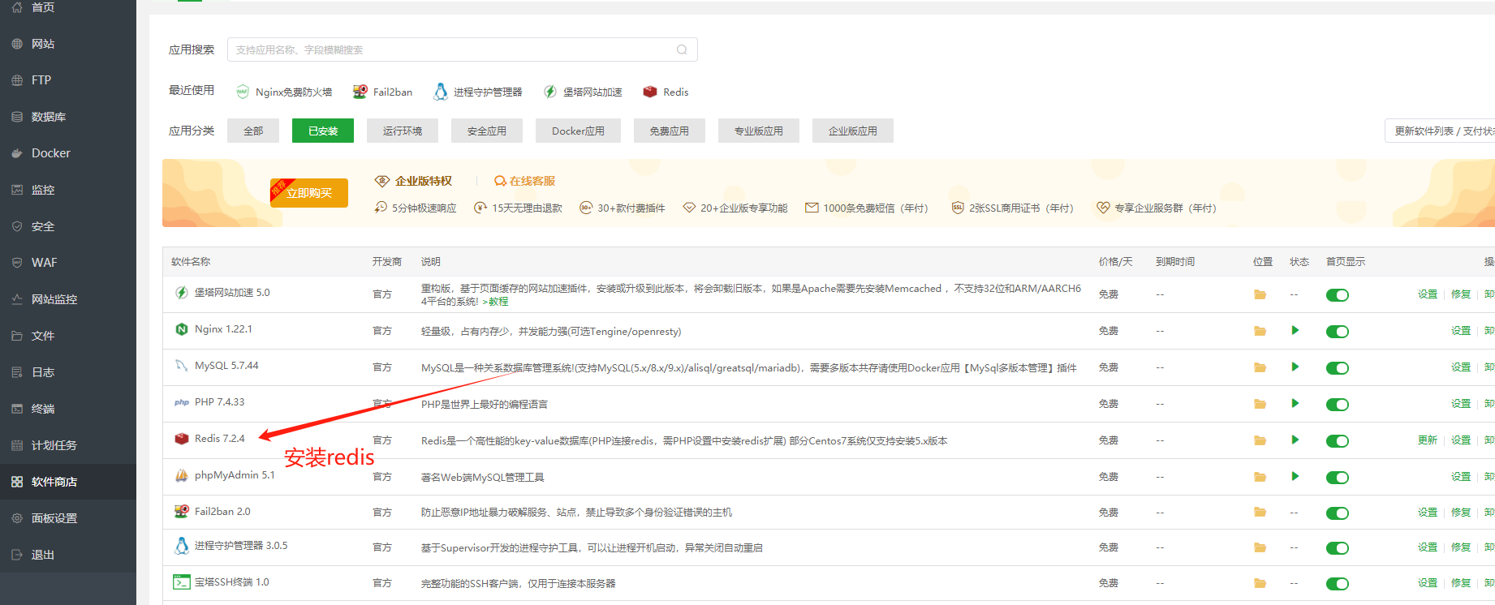Toggle 首页显示 for phpMyAdmin 5.1
Screen dimensions: 1495x605
tap(1338, 478)
